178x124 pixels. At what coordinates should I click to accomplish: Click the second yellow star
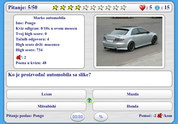(63, 8)
